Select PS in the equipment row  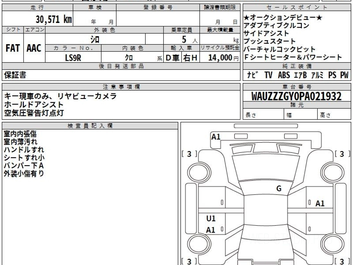pos(332,75)
